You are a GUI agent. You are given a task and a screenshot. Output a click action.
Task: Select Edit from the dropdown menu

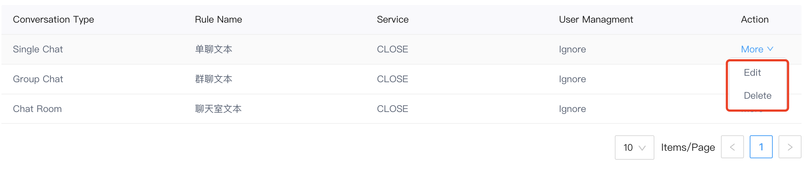[x=752, y=73]
